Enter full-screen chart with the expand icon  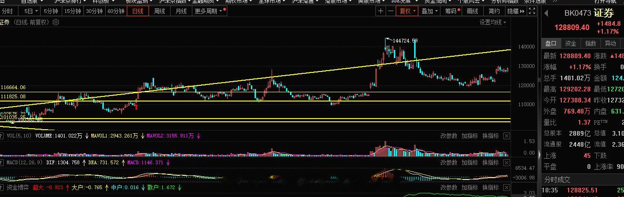click(x=531, y=11)
